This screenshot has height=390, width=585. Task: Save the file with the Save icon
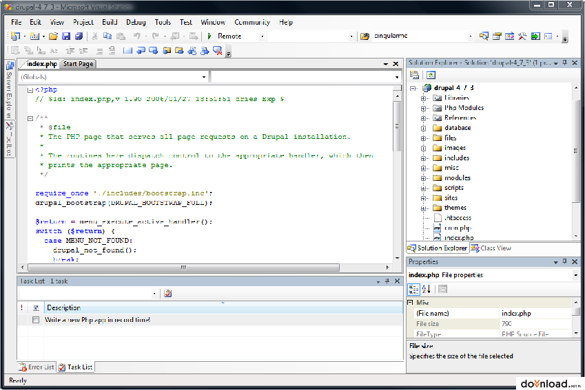pyautogui.click(x=66, y=36)
